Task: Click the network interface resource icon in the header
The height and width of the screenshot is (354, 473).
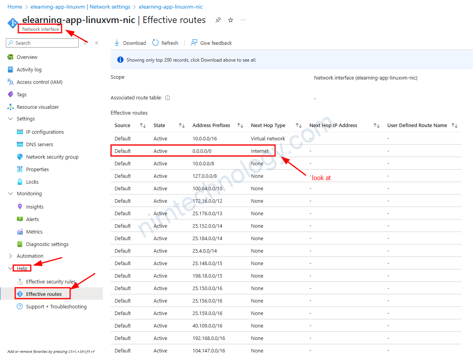Action: pos(13,23)
